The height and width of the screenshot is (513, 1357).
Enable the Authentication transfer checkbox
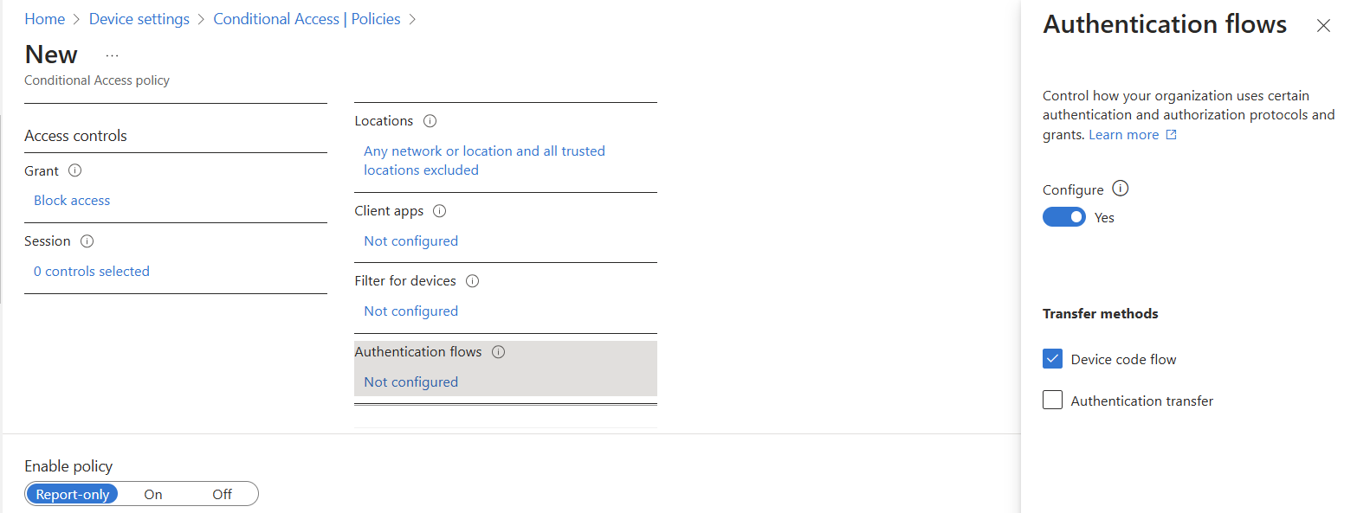point(1052,400)
